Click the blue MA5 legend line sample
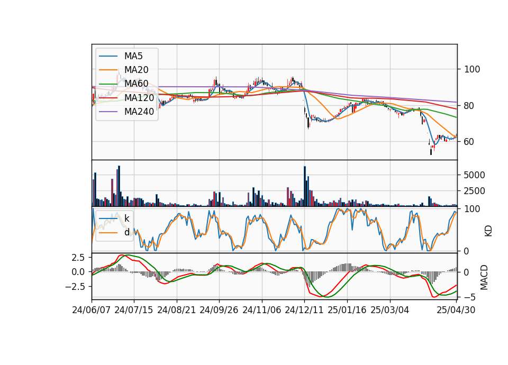508x365 pixels. click(x=108, y=57)
